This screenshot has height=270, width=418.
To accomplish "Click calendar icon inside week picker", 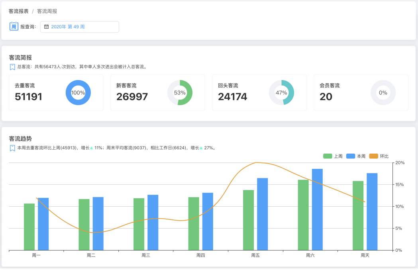I will coord(46,27).
